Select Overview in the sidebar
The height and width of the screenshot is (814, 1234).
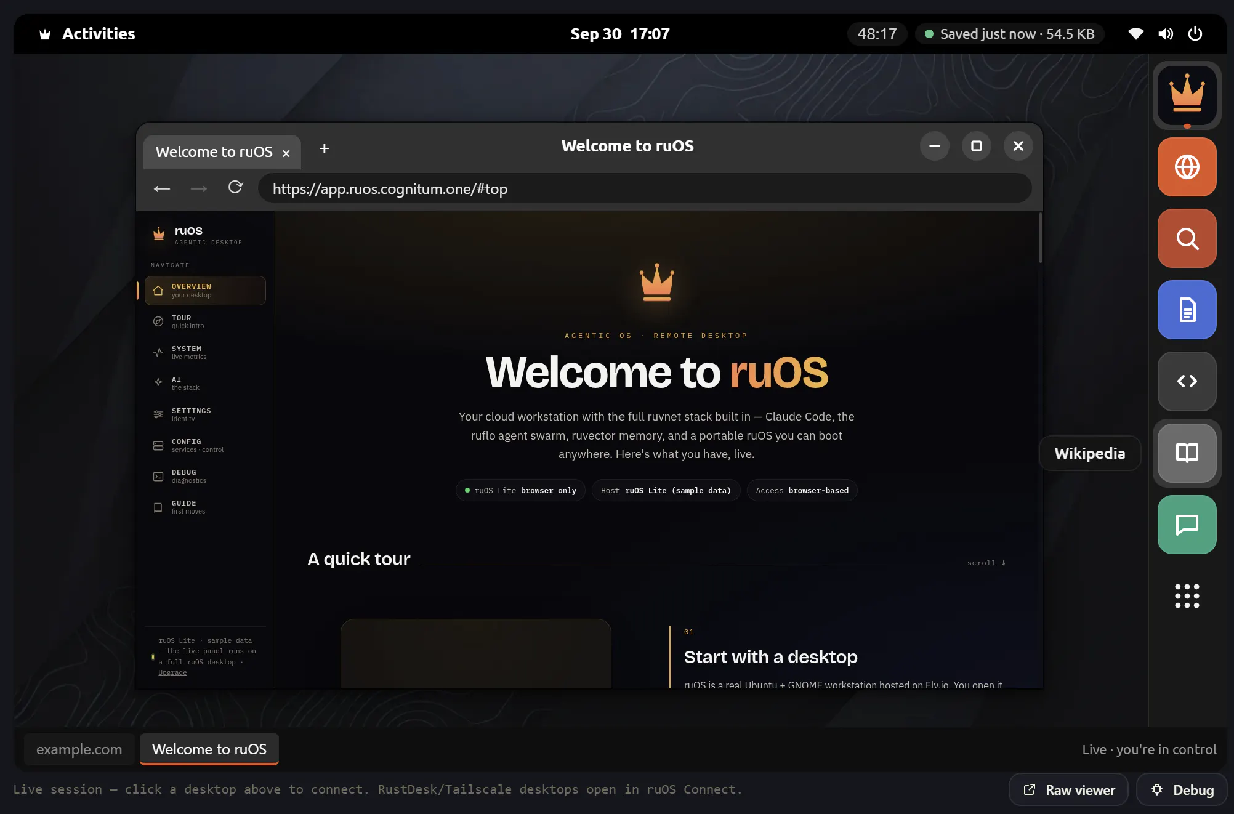coord(205,291)
